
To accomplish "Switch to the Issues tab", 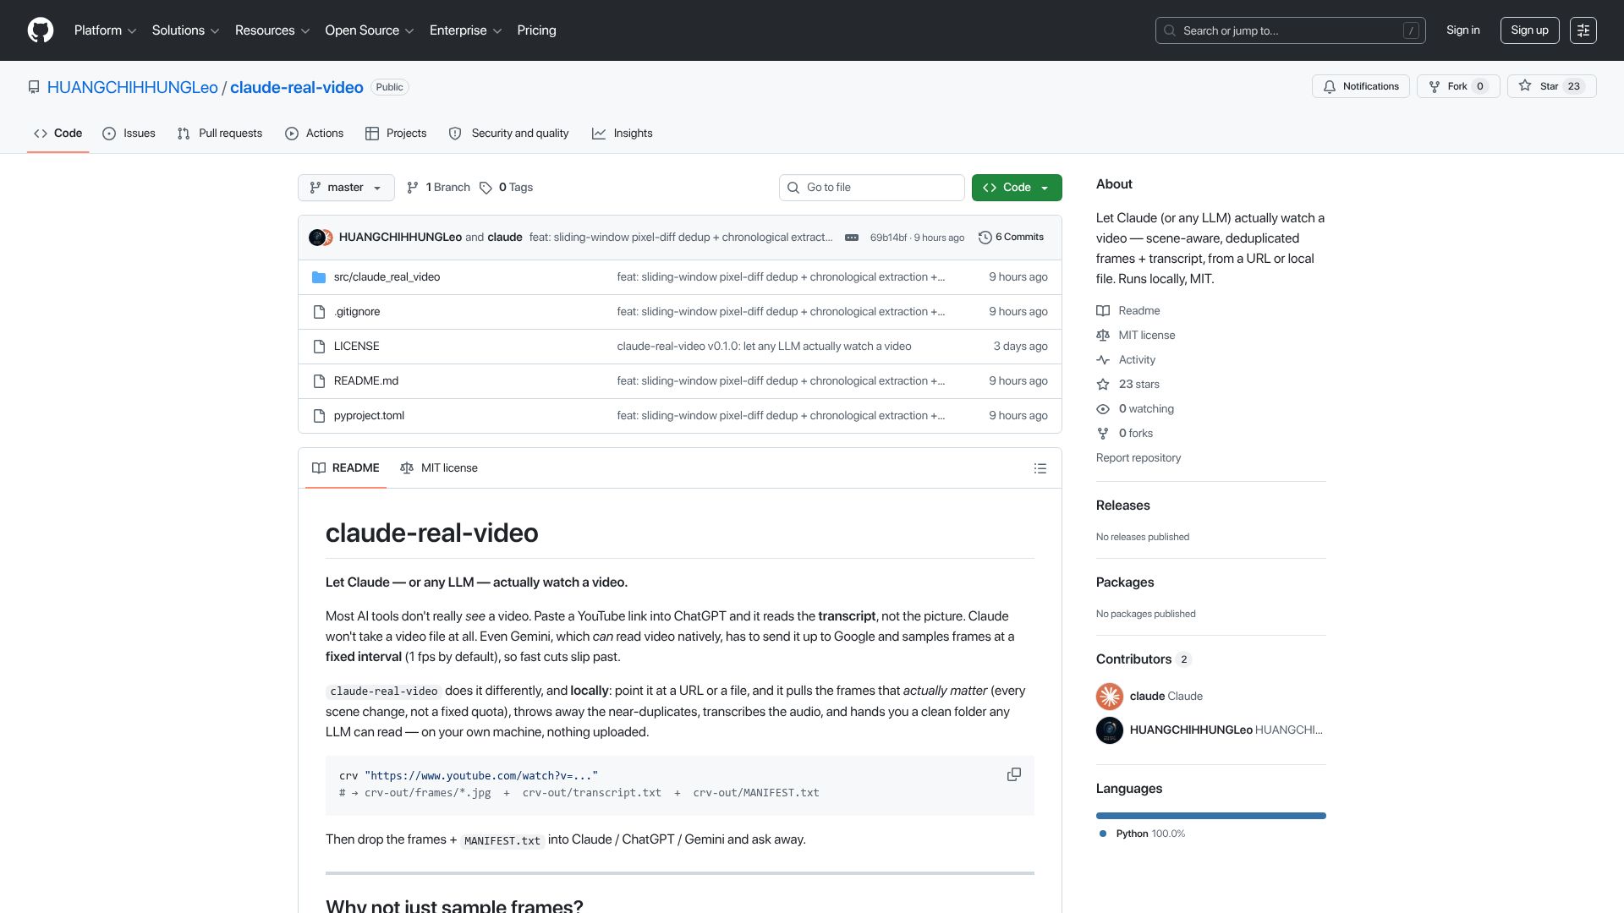I will 129,134.
